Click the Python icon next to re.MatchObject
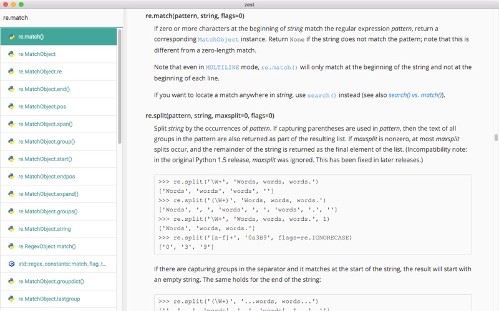 point(11,54)
